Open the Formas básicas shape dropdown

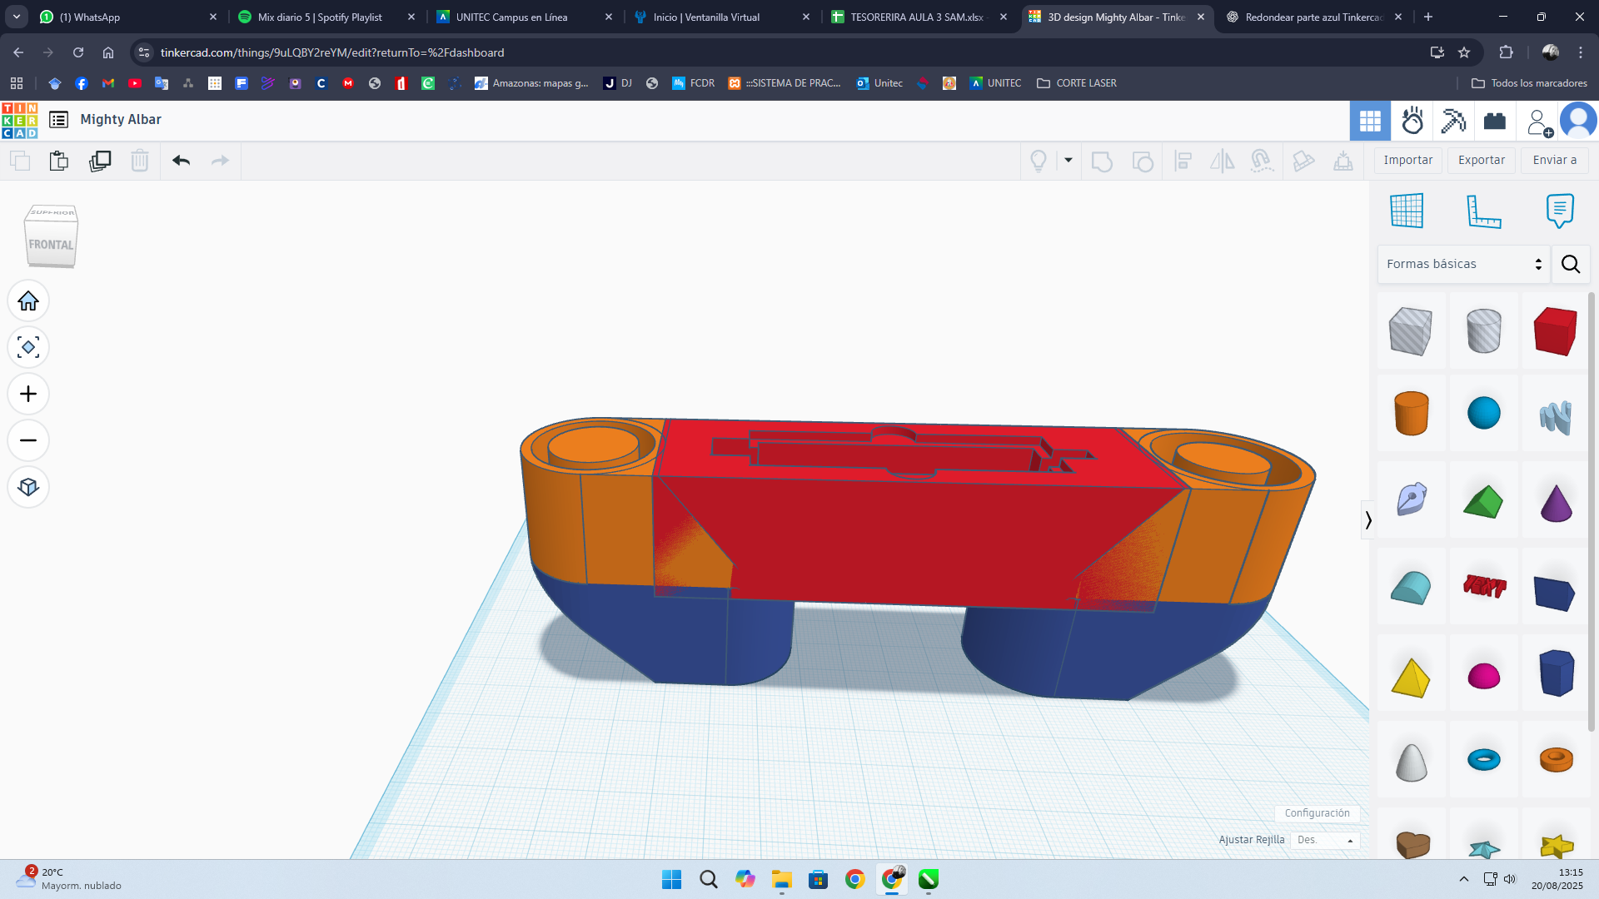pos(1463,264)
